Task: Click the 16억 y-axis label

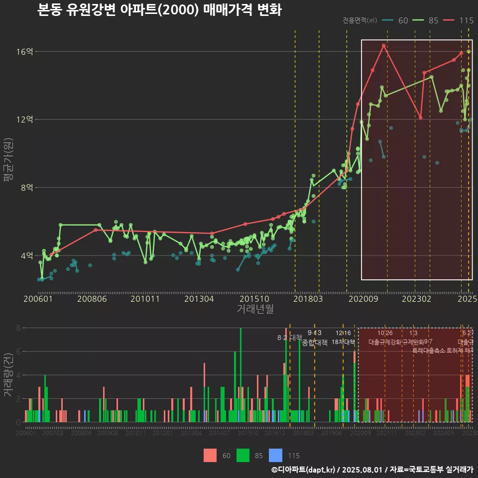Action: click(x=25, y=51)
